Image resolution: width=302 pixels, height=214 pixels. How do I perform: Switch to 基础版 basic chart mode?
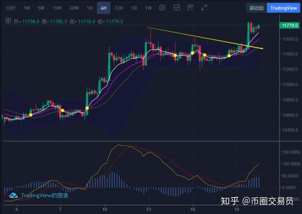256,8
